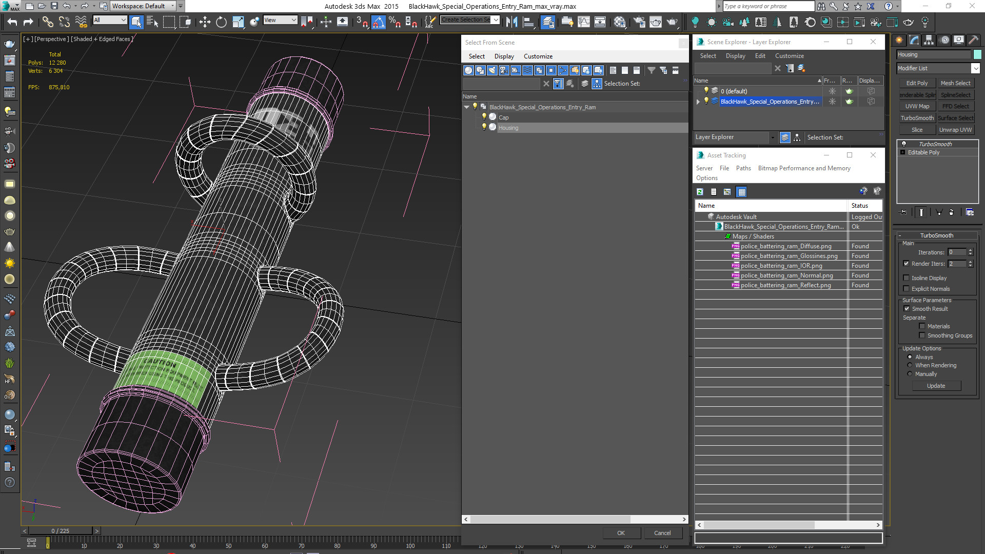Toggle Percent Snap in main toolbar
The height and width of the screenshot is (554, 985).
395,22
